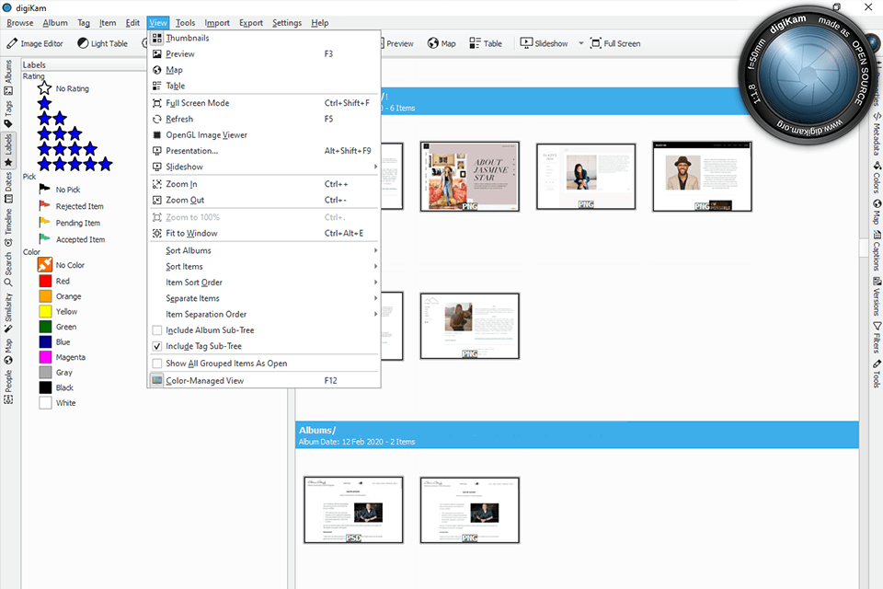Screen dimensions: 883x589
Task: Expand the Item Sort Order submenu
Action: pos(264,283)
